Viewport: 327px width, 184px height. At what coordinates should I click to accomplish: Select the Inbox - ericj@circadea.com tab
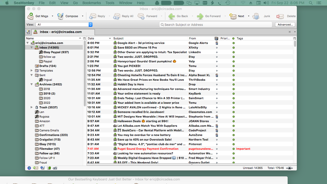61,32
